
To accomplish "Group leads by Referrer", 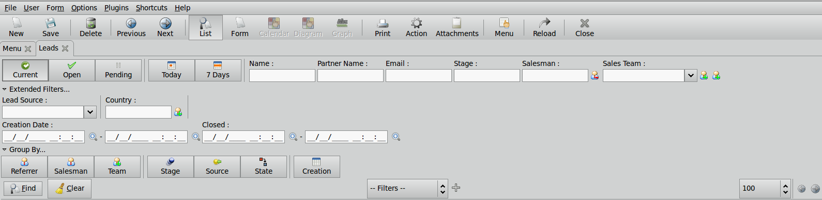I will pos(24,166).
